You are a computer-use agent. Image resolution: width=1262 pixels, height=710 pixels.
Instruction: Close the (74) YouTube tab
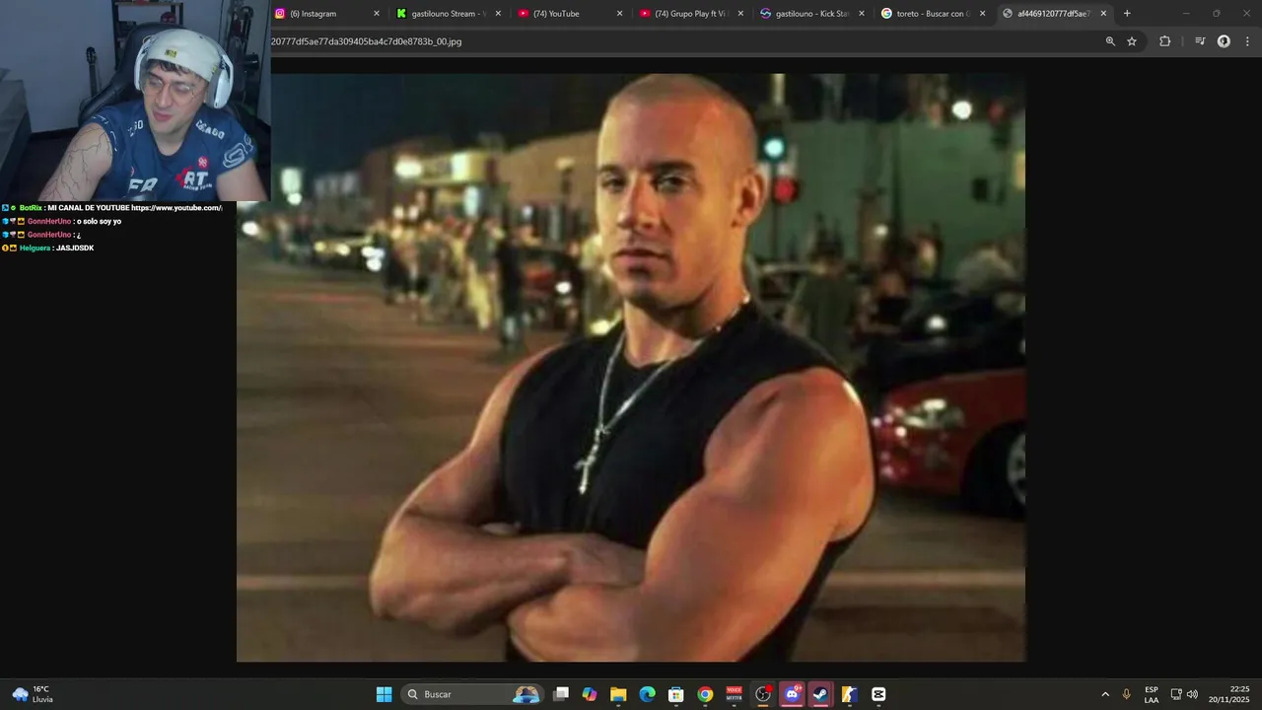619,14
